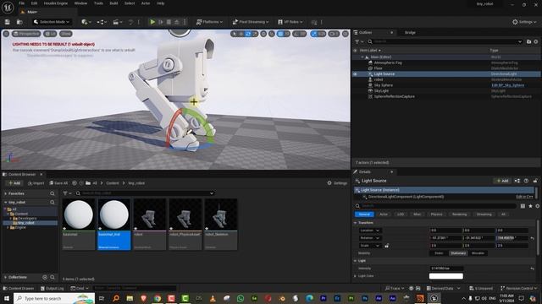Click the Outliner settings gear icon
The image size is (542, 304).
(x=536, y=41)
